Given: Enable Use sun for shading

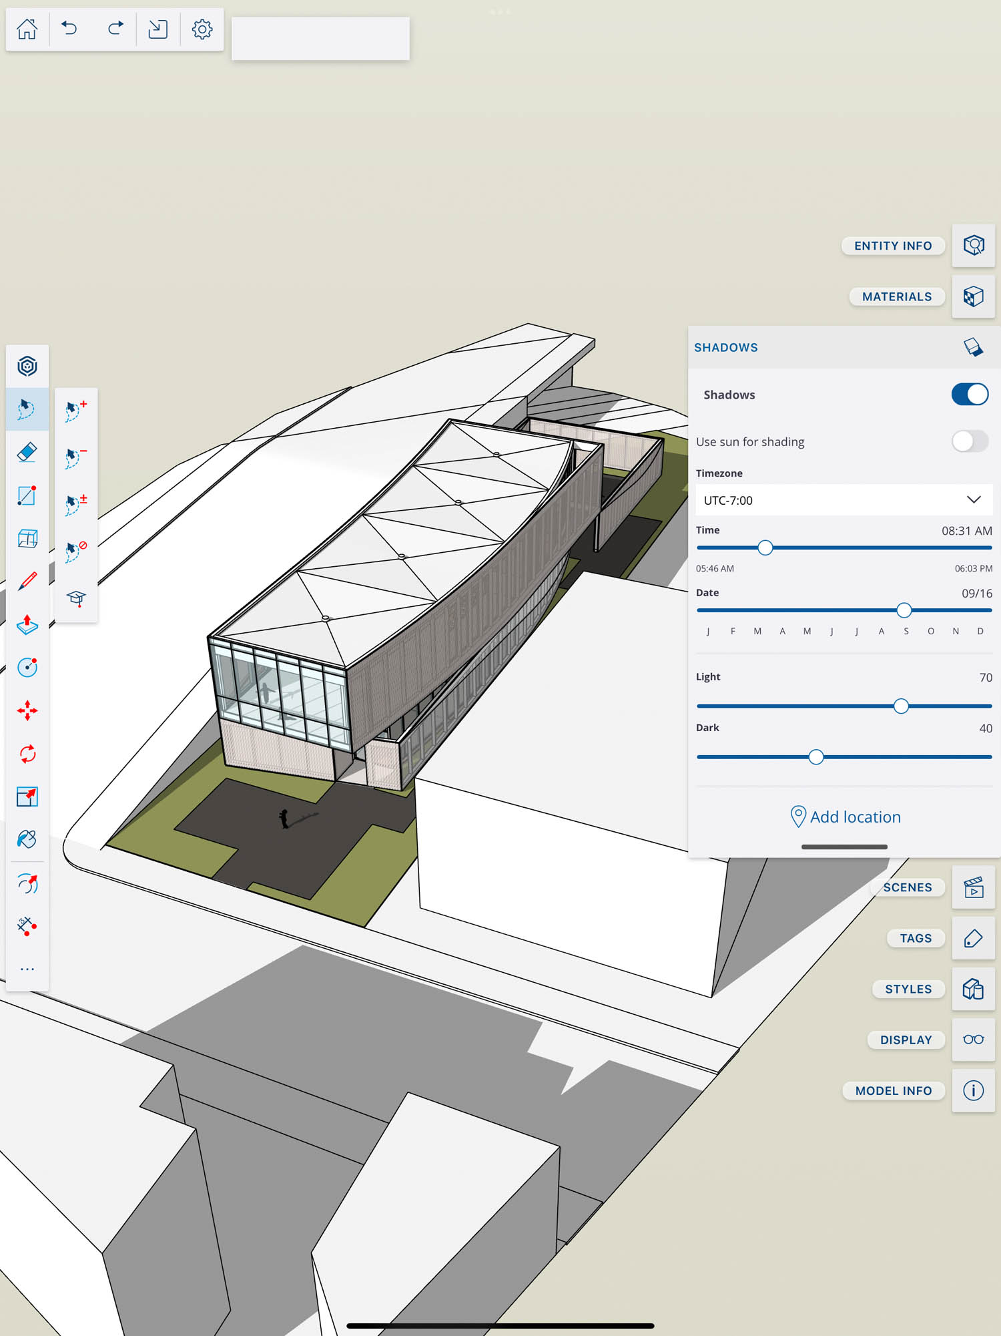Looking at the screenshot, I should [x=969, y=441].
